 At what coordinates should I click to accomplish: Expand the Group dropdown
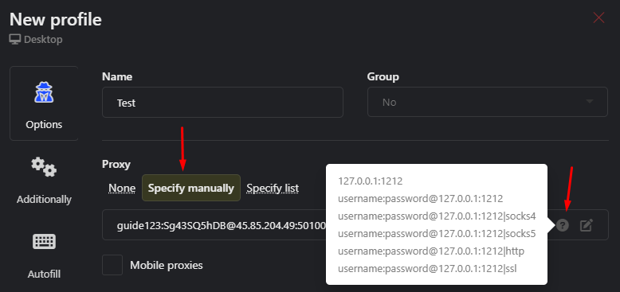pos(488,102)
